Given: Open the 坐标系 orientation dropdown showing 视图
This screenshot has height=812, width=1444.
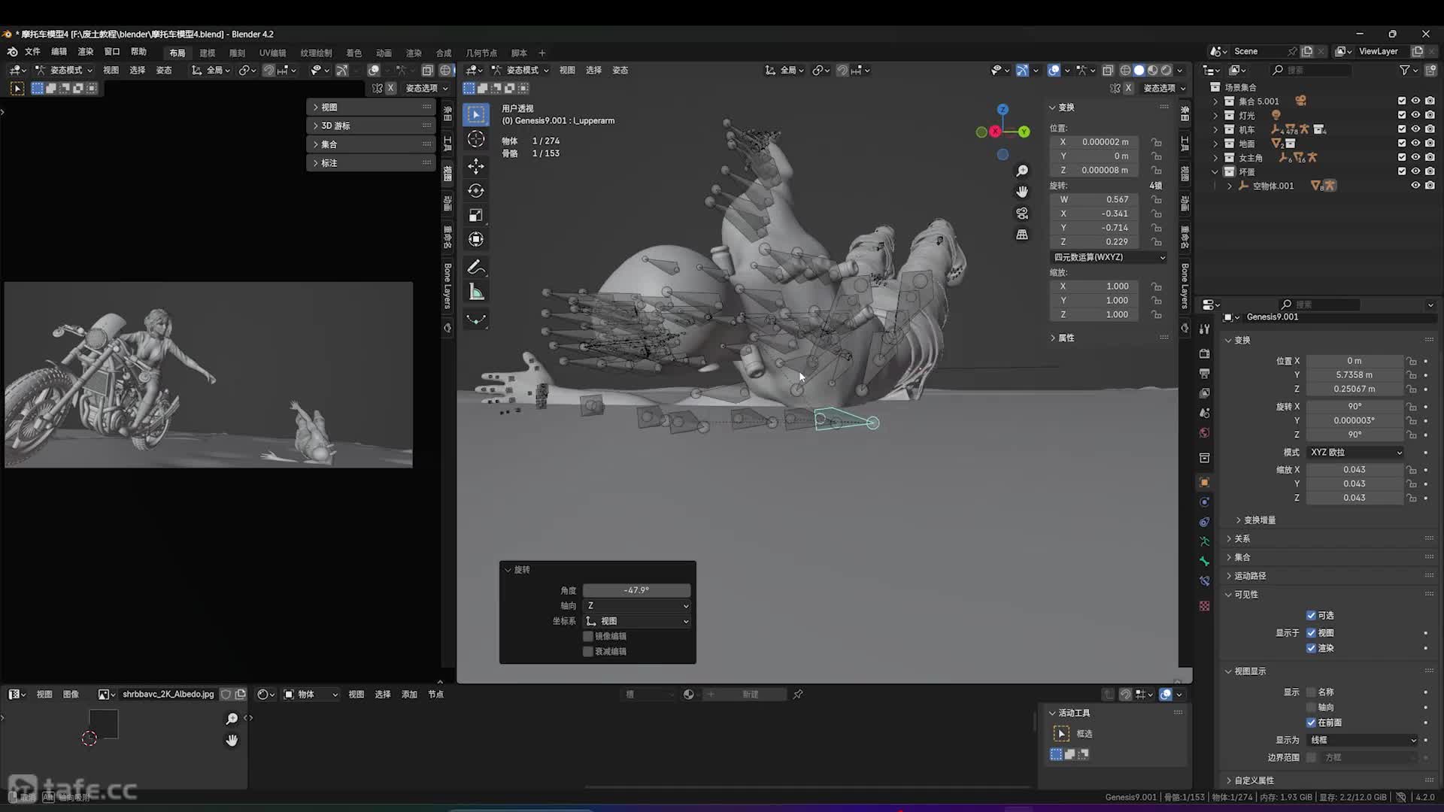Looking at the screenshot, I should click(637, 621).
